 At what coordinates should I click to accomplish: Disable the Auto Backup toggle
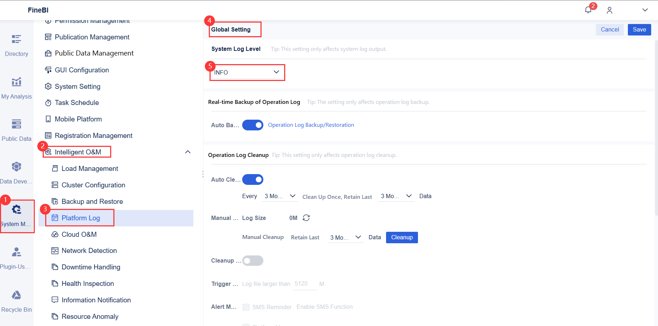click(253, 125)
